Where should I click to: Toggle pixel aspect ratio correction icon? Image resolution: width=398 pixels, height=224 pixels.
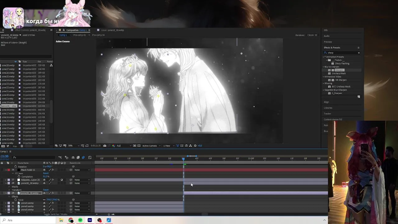pos(178,146)
